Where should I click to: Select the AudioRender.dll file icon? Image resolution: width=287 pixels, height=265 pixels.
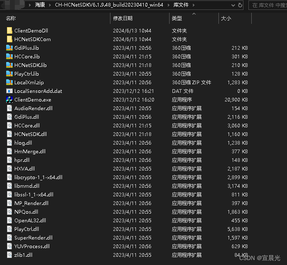[9, 108]
